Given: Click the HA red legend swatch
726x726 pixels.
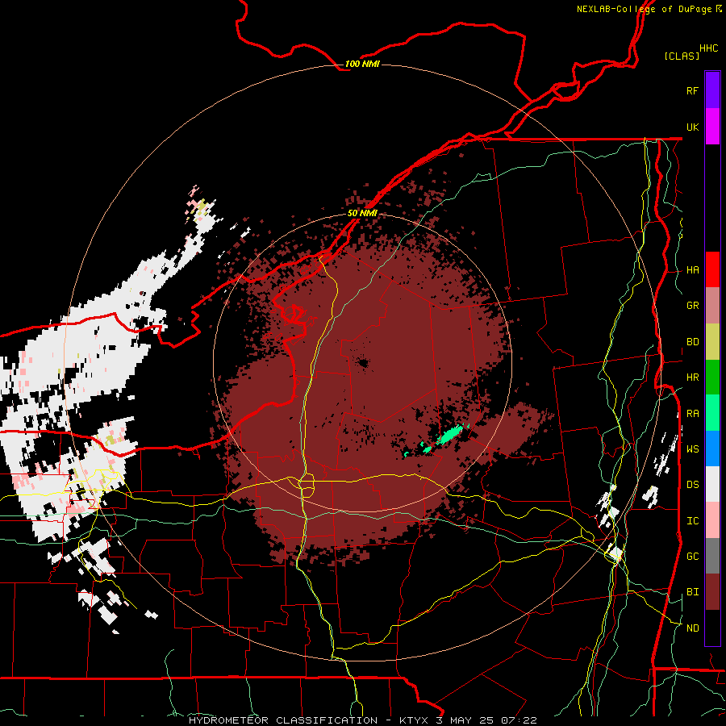Looking at the screenshot, I should [x=712, y=269].
